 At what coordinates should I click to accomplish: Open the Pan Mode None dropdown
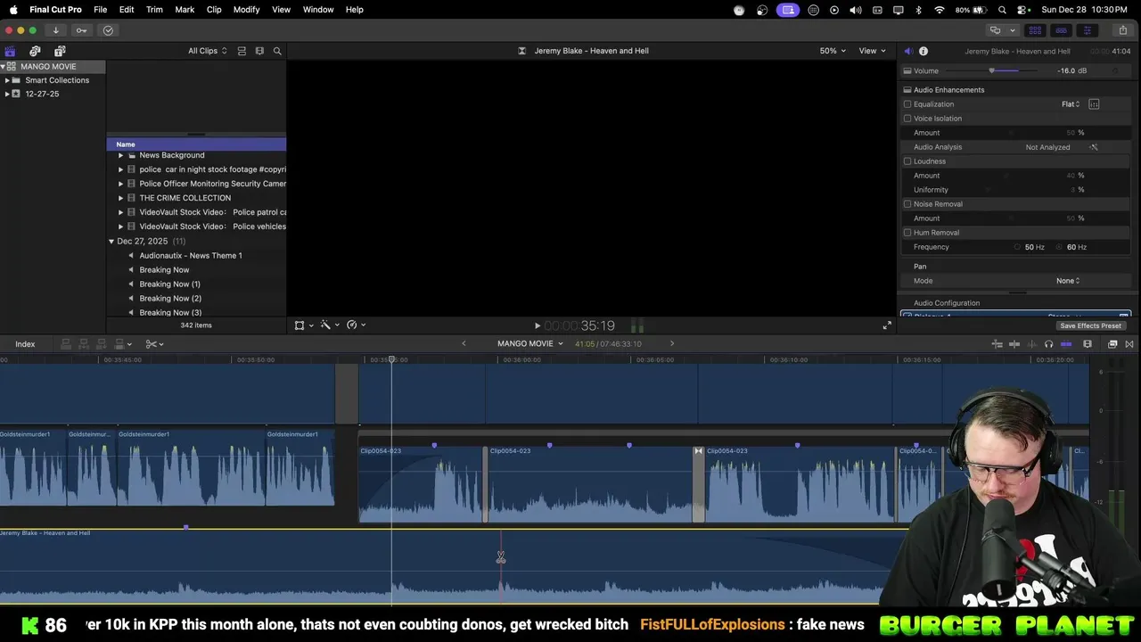click(1068, 281)
